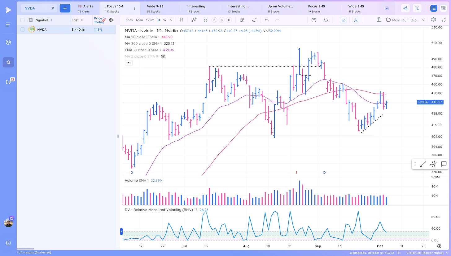Toggle the K circle button
The height and width of the screenshot is (256, 451).
(x=229, y=20)
